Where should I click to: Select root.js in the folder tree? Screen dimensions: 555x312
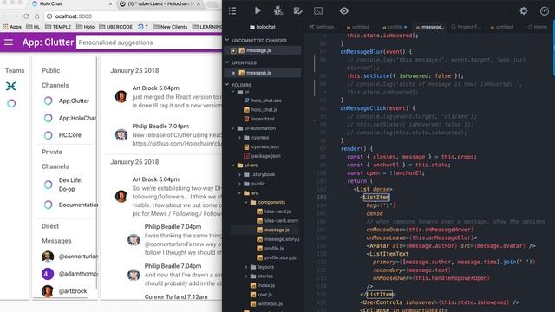click(261, 295)
